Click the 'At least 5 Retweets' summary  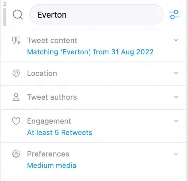60,133
